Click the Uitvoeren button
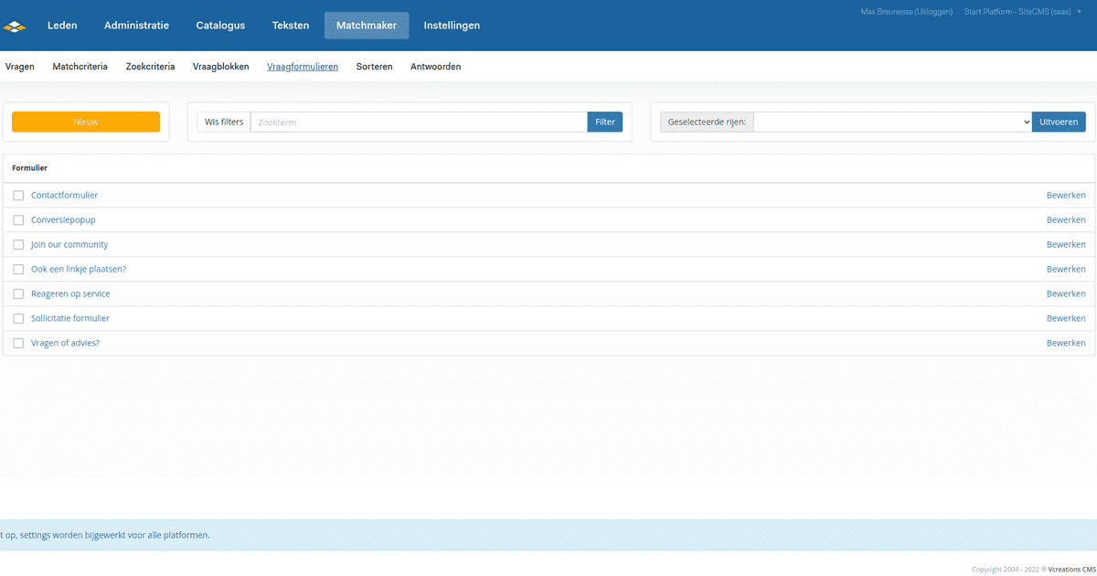1097x576 pixels. point(1058,121)
